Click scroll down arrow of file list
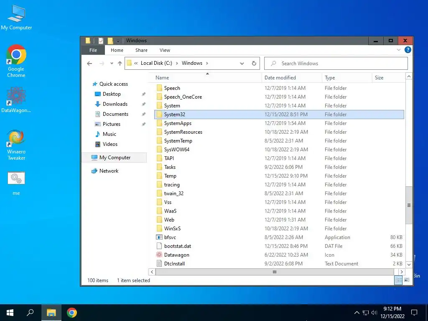 409,264
